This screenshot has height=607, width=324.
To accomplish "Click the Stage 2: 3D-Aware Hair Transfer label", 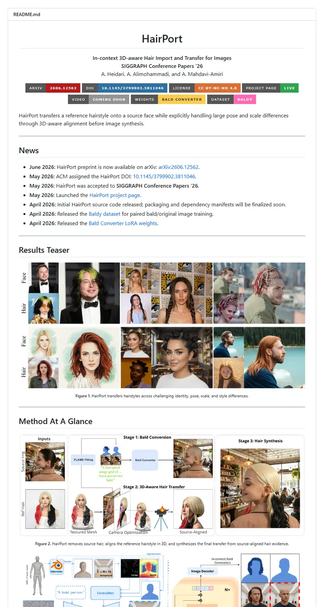I will [x=154, y=486].
